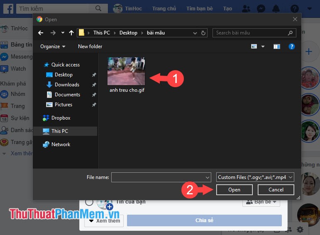The image size is (320, 235).
Task: Click the pin icon next to Desktop
Action: coord(94,75)
